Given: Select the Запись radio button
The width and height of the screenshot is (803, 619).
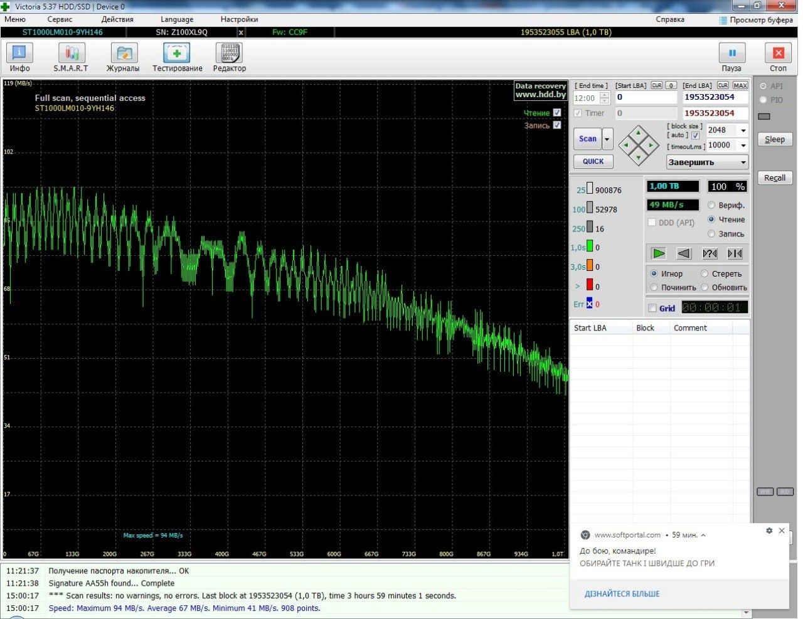Looking at the screenshot, I should pyautogui.click(x=711, y=234).
